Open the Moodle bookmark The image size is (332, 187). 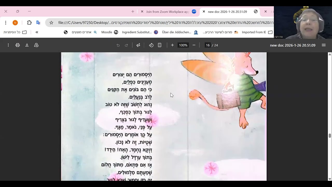tap(109, 32)
